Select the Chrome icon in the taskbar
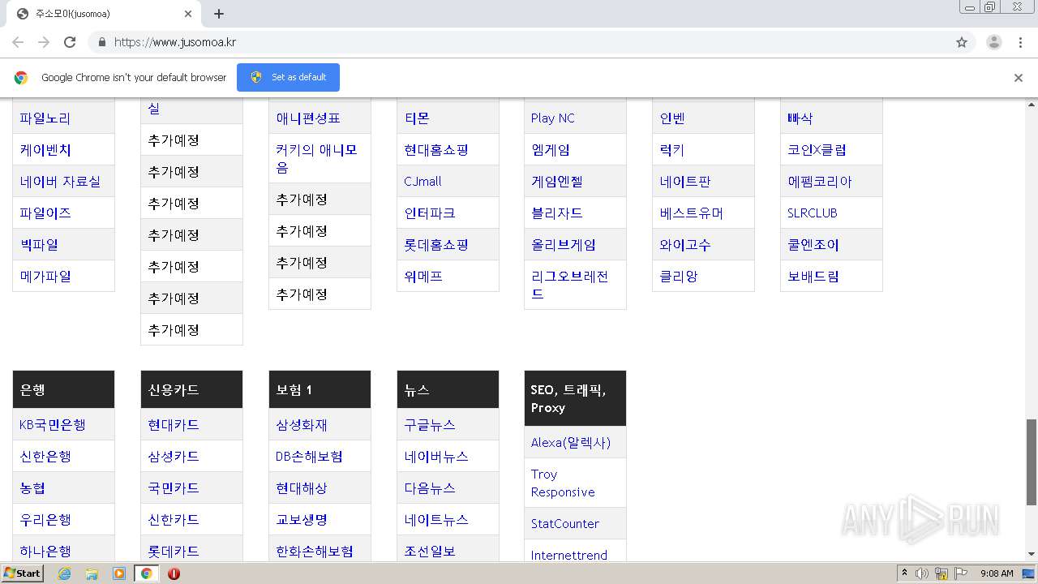 coord(146,573)
